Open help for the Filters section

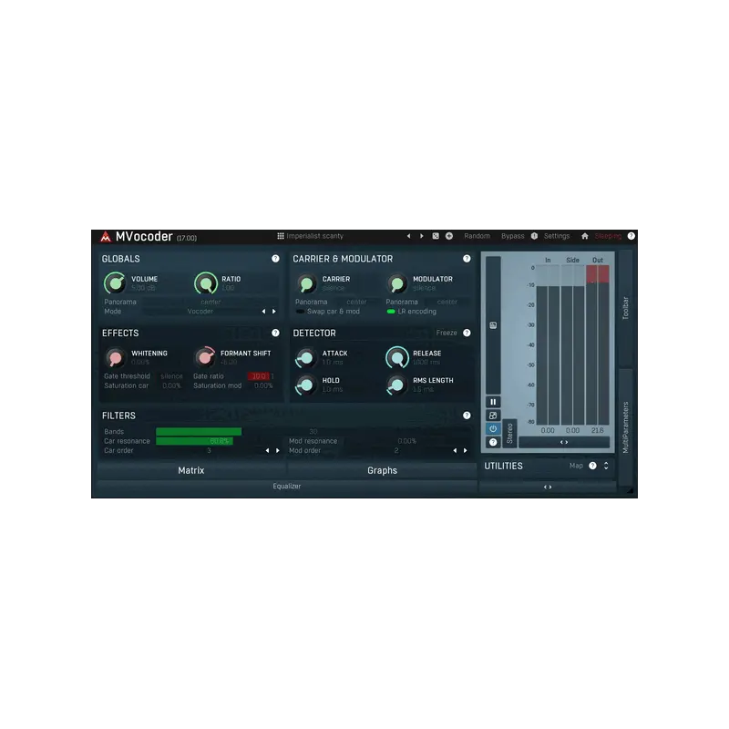coord(467,416)
